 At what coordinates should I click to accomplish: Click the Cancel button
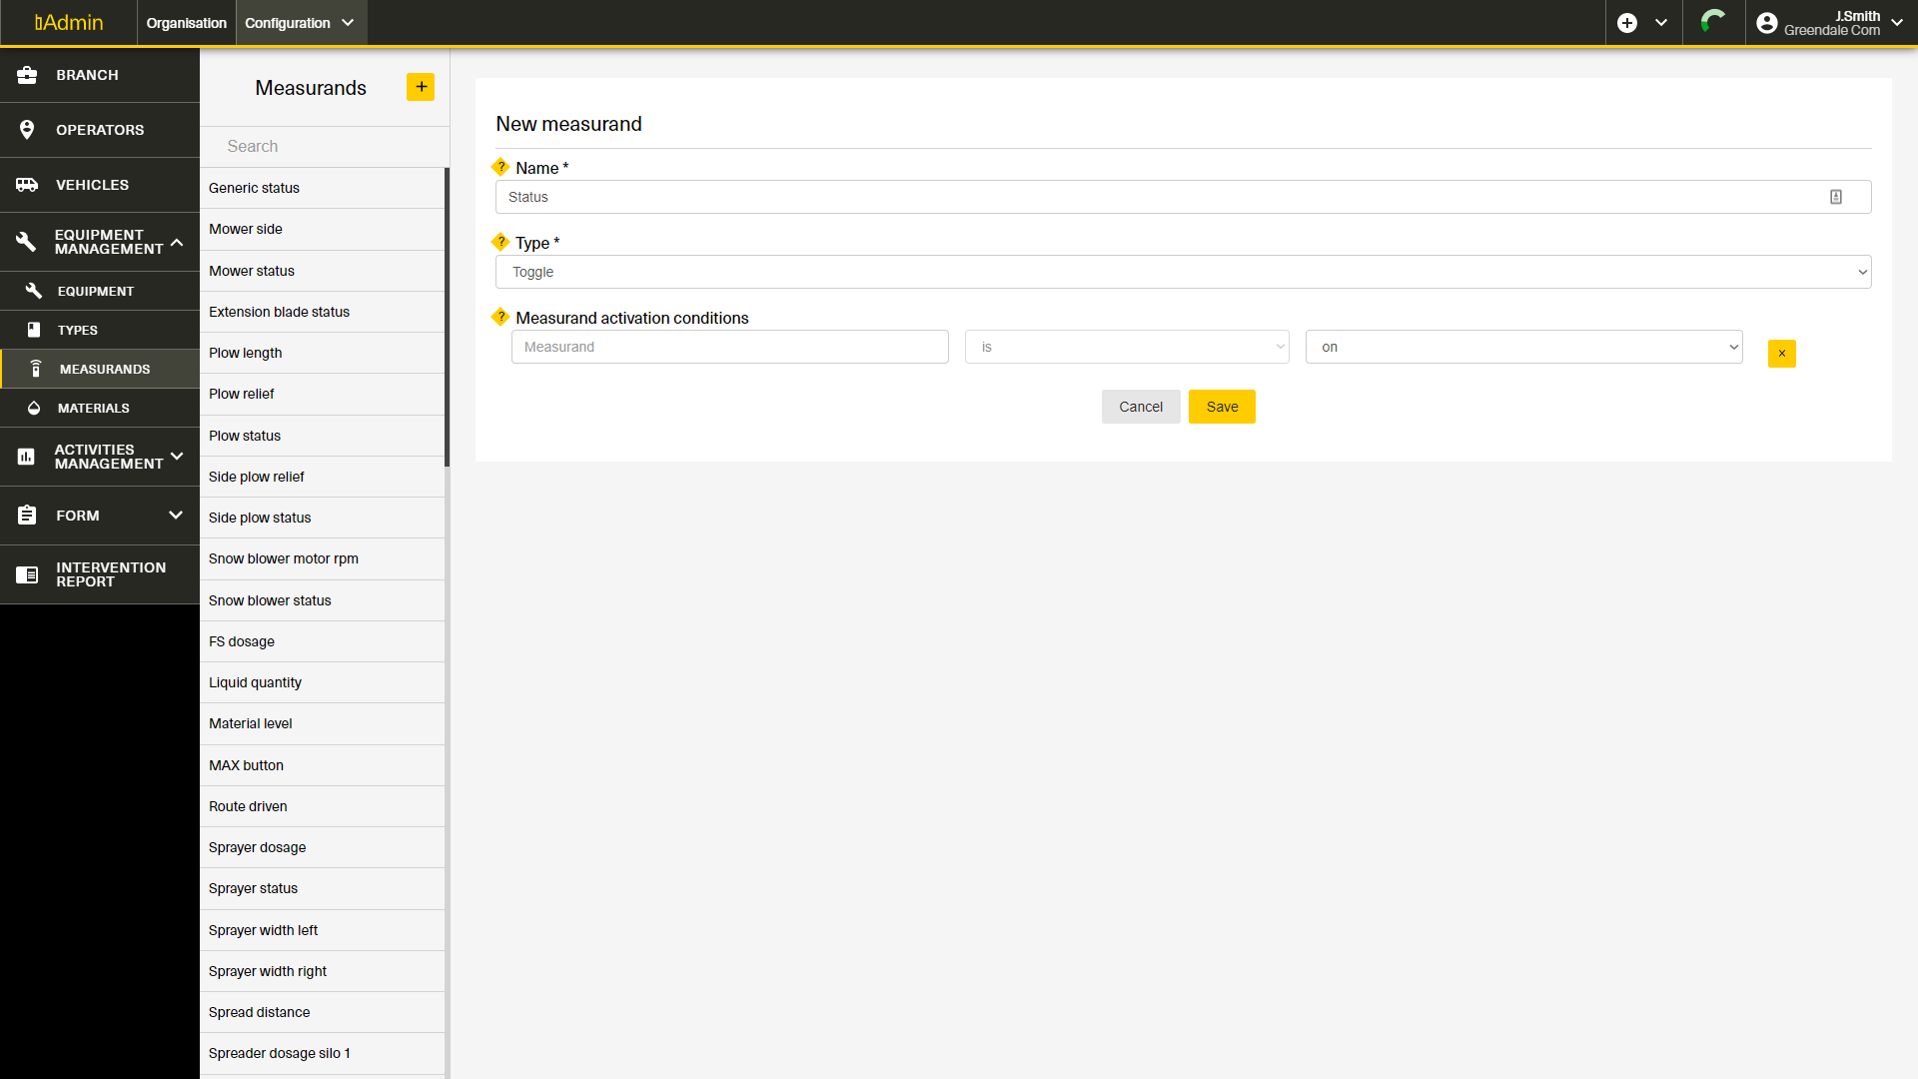1141,407
